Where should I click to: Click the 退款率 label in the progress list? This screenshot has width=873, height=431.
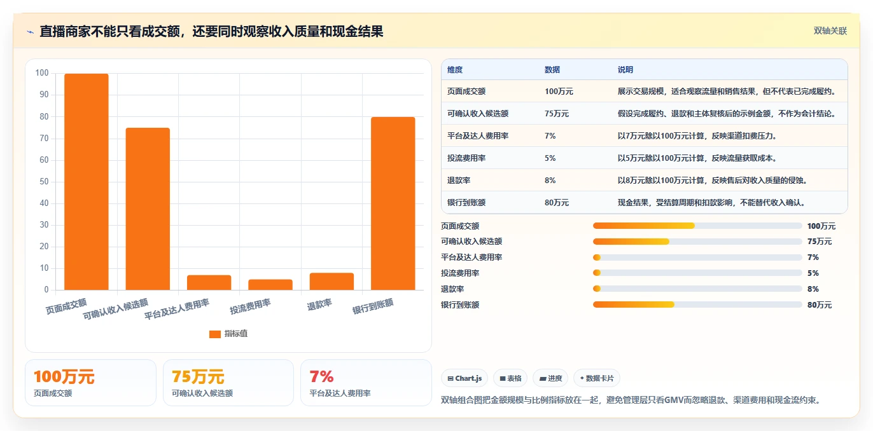pos(452,289)
